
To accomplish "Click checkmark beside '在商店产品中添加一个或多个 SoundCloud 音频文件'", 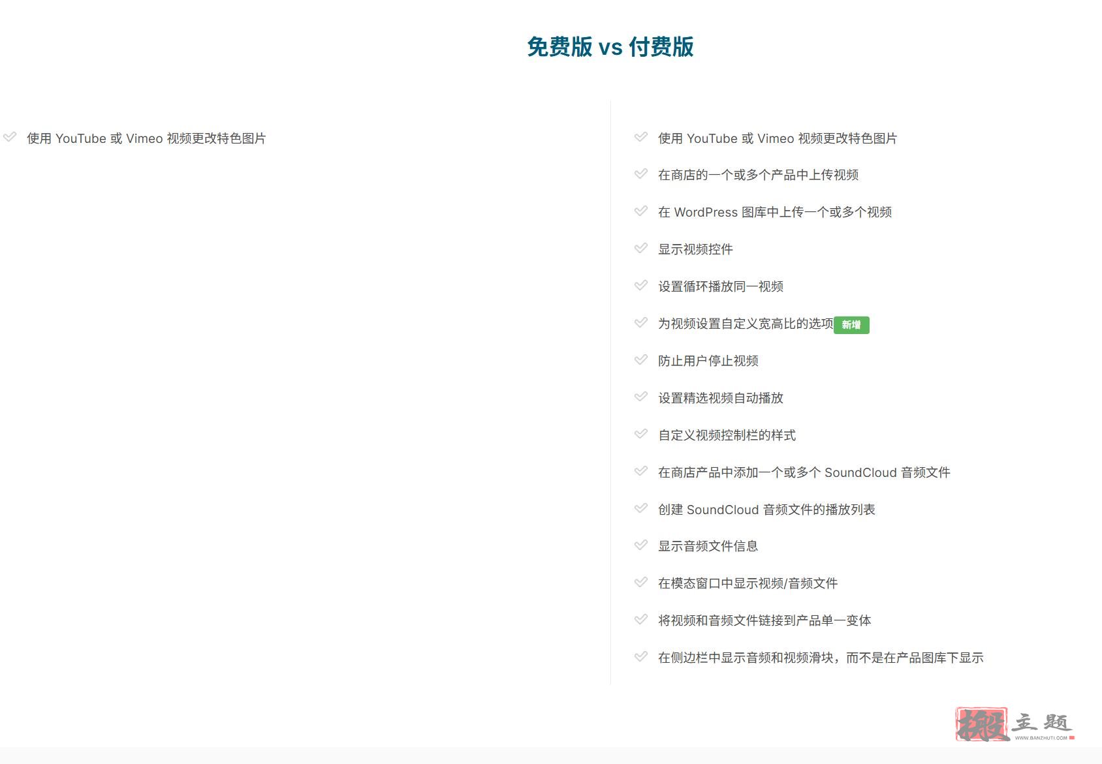I will [641, 471].
